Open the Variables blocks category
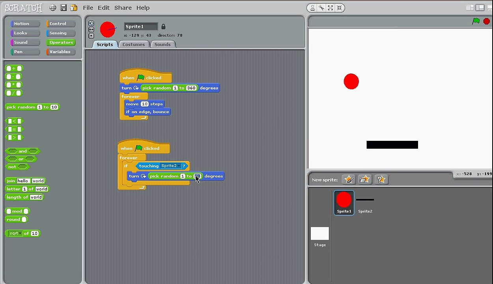Viewport: 493px width, 284px height. 61,52
